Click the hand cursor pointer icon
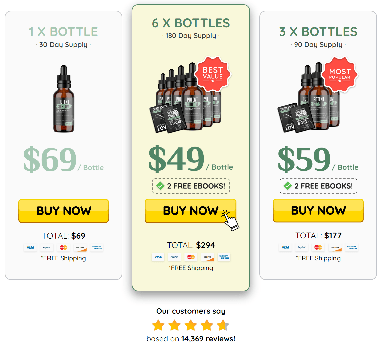The image size is (385, 347). (x=230, y=220)
